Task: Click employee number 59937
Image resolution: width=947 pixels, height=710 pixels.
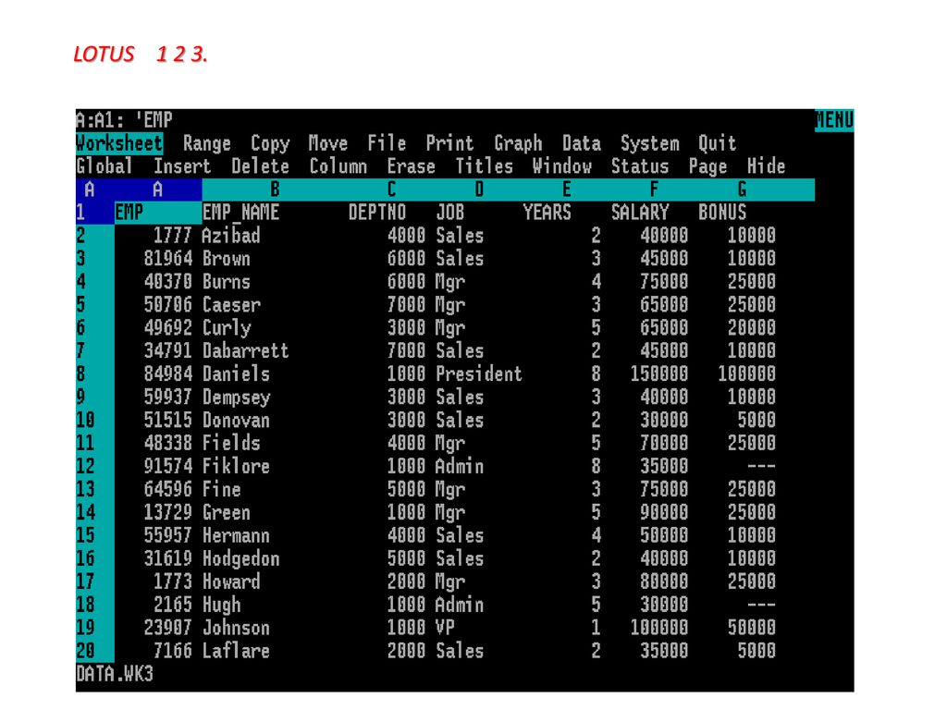Action: tap(168, 398)
